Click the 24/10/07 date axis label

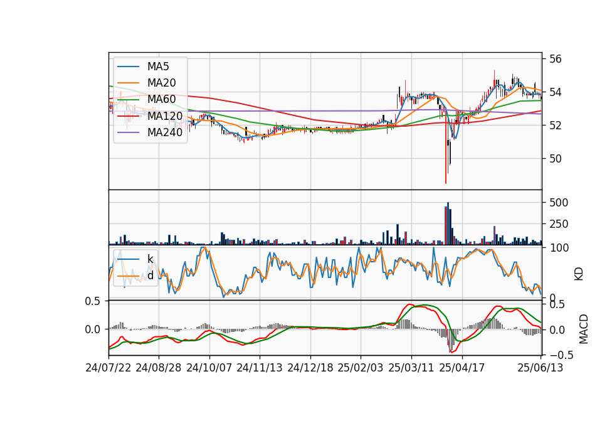click(209, 368)
